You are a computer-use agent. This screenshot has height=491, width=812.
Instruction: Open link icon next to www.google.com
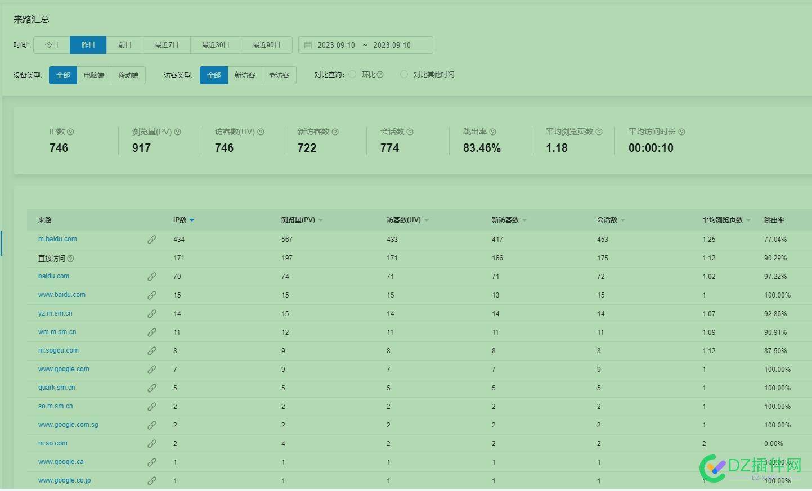(152, 370)
